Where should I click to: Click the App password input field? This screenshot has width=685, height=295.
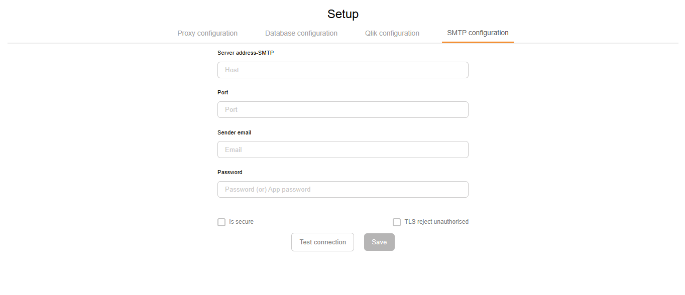(343, 189)
